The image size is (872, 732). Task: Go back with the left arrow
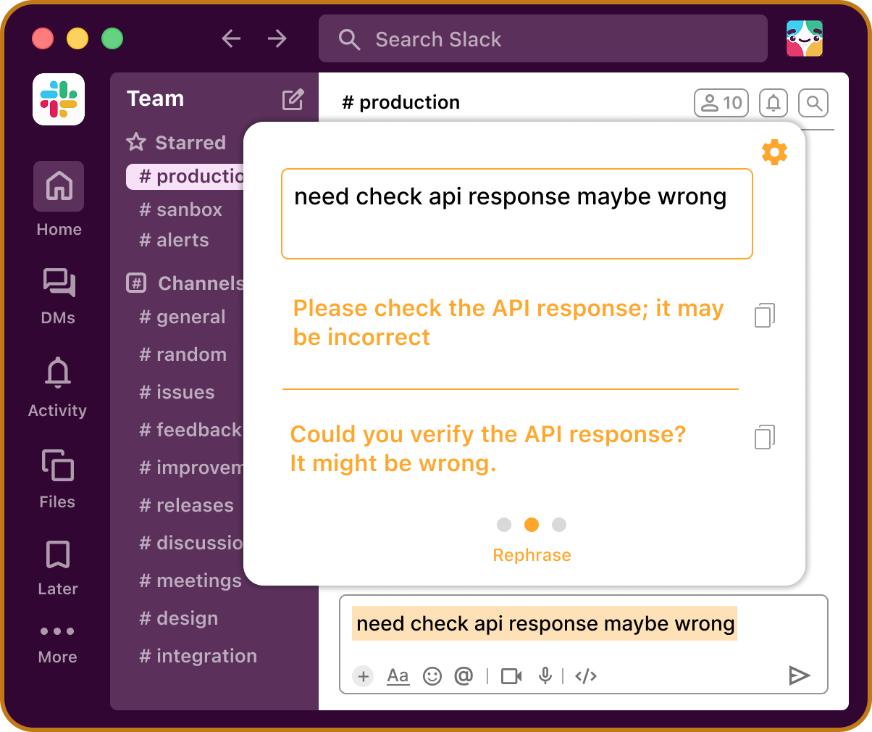click(231, 38)
